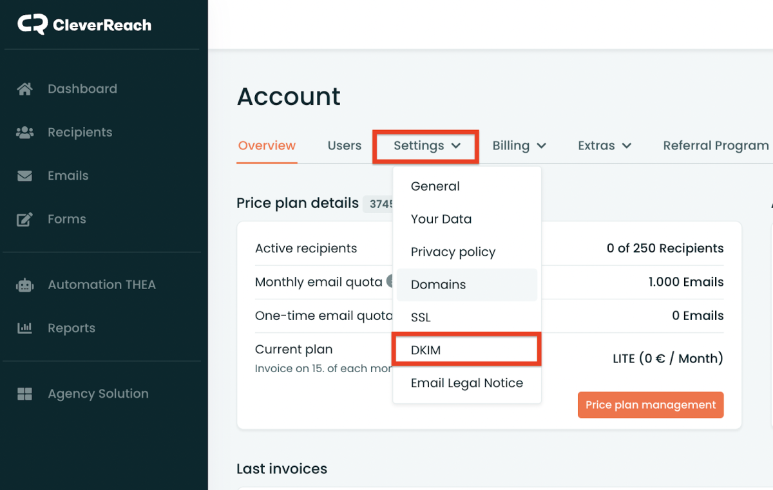Image resolution: width=773 pixels, height=490 pixels.
Task: Click the Reports chart icon
Action: [x=24, y=328]
